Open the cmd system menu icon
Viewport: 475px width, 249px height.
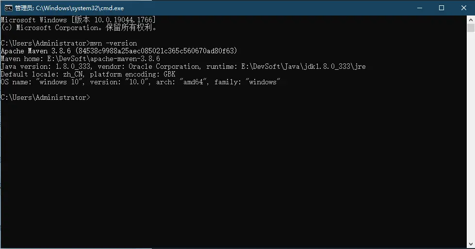point(8,8)
